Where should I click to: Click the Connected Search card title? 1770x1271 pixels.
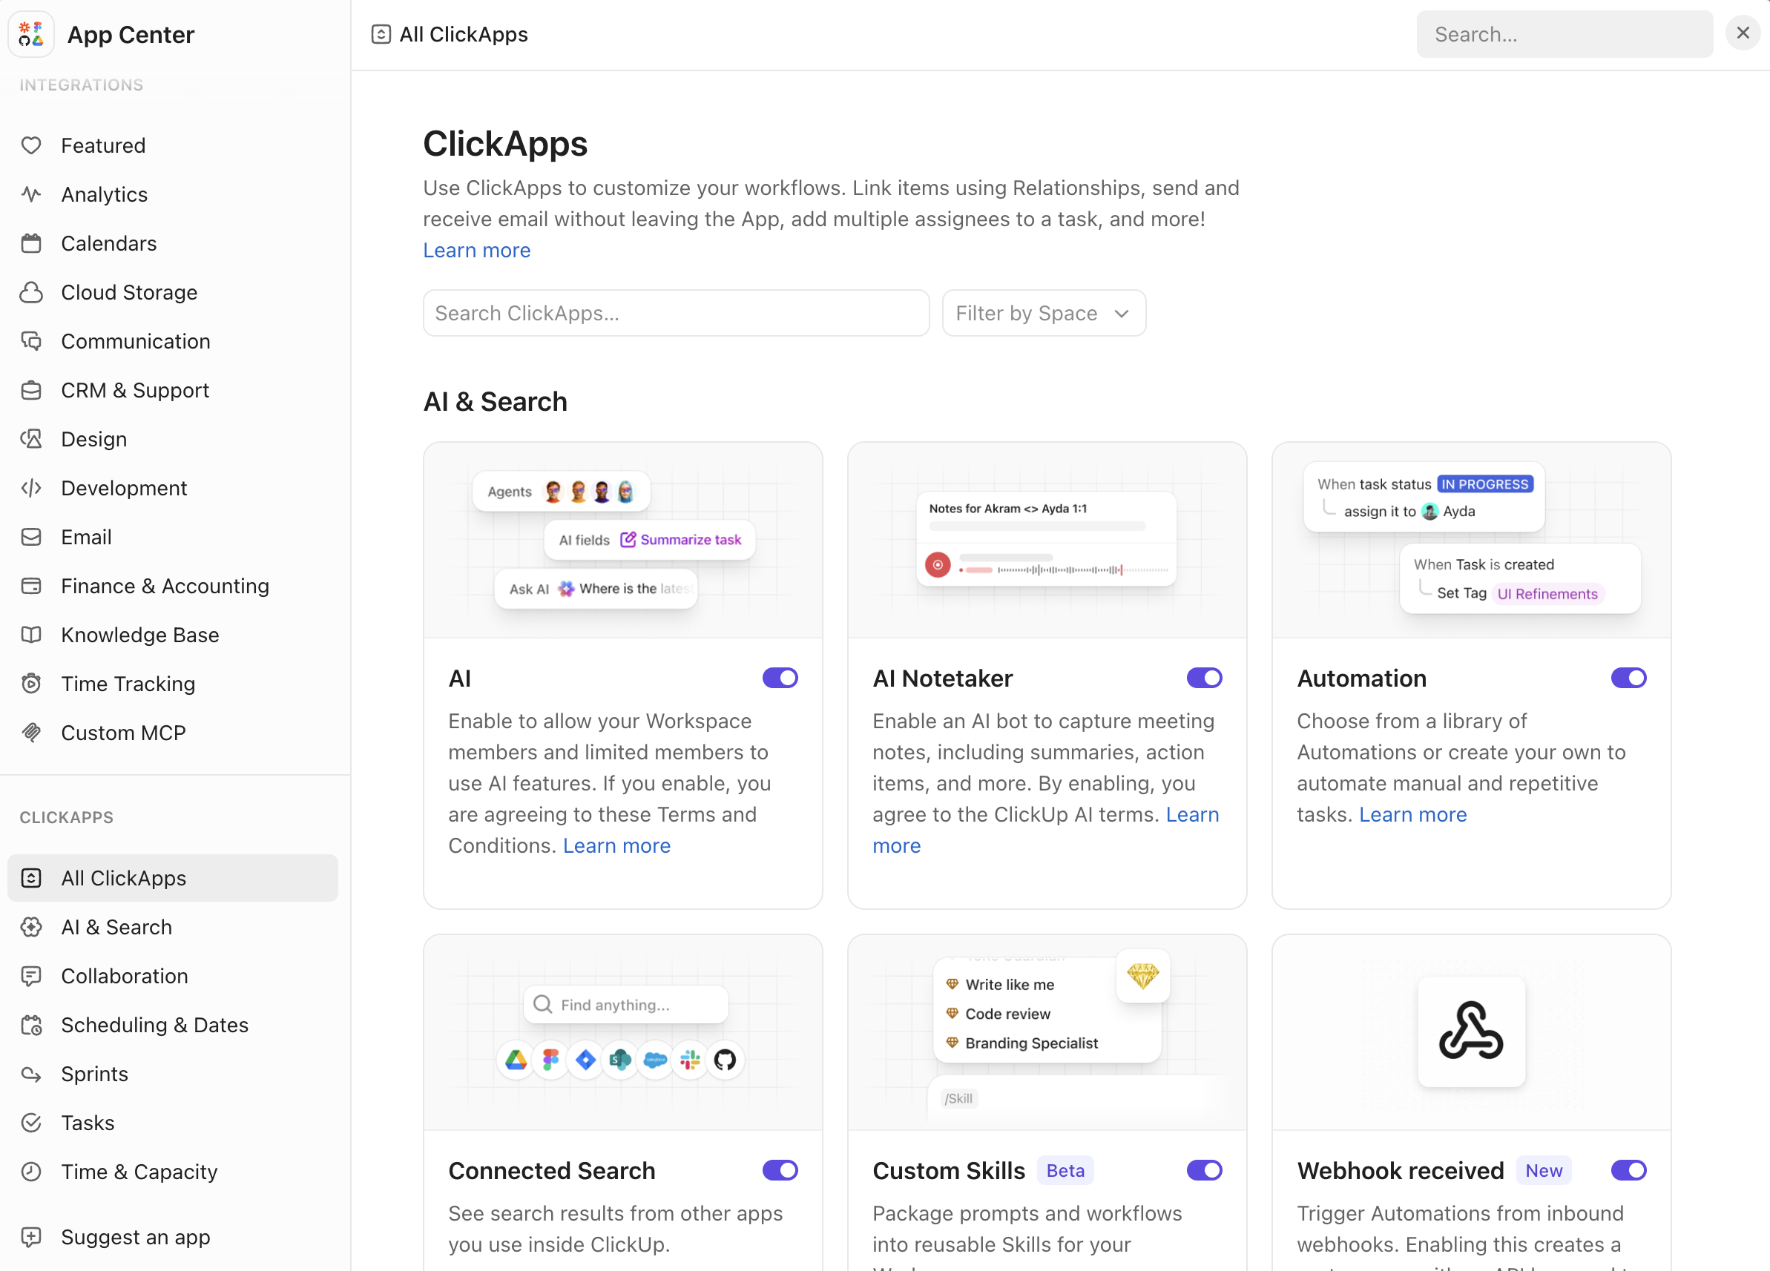(552, 1170)
